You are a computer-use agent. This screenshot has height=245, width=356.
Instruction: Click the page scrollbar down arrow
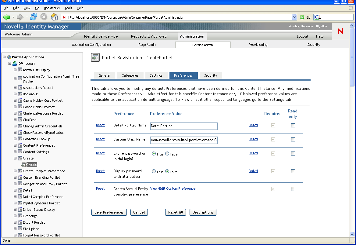[x=352, y=234]
